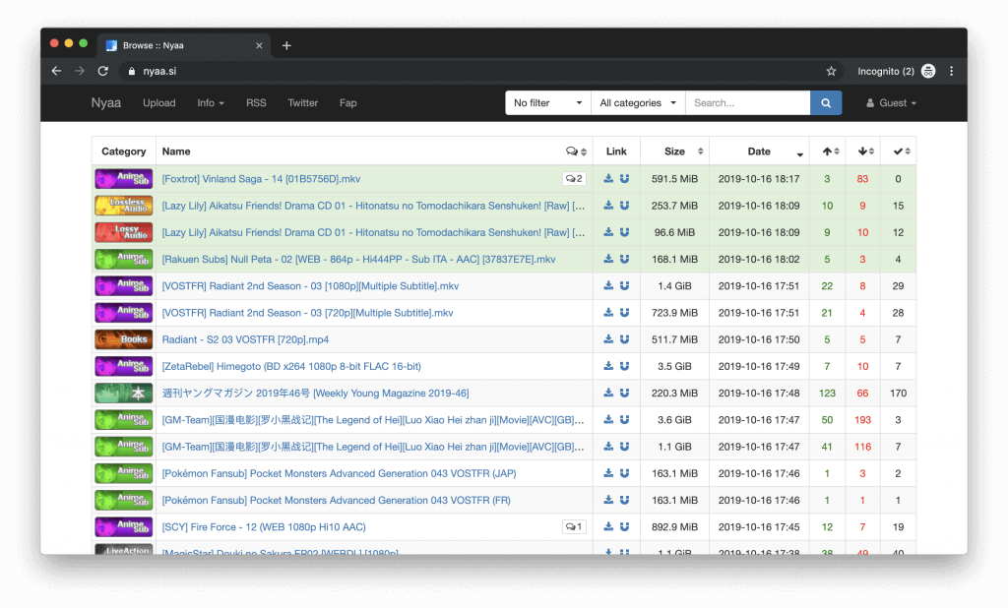The height and width of the screenshot is (608, 1008).
Task: Open comments badge on Fire Force row
Action: tap(574, 527)
